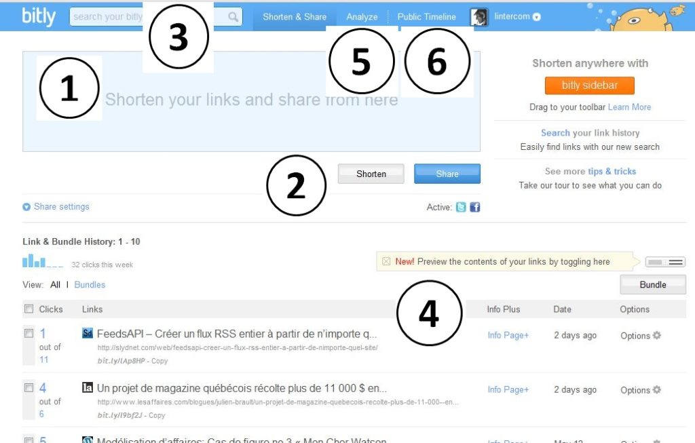This screenshot has width=695, height=443.
Task: Click the Shorten button
Action: point(371,174)
